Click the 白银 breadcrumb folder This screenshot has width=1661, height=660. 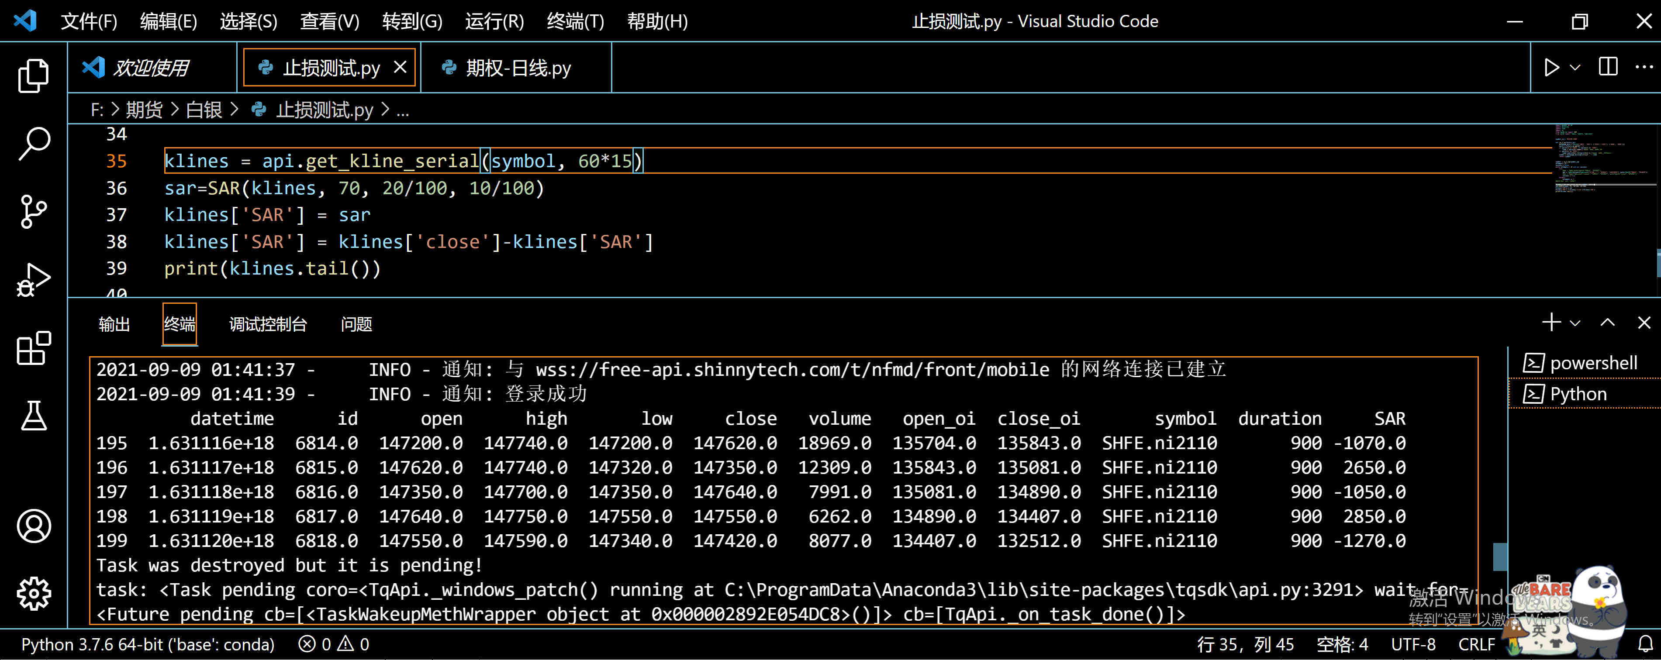pyautogui.click(x=204, y=110)
